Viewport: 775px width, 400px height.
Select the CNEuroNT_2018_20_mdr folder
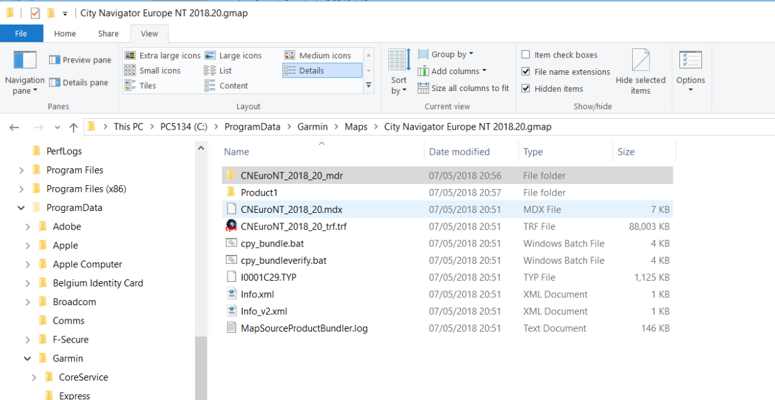(x=447, y=175)
